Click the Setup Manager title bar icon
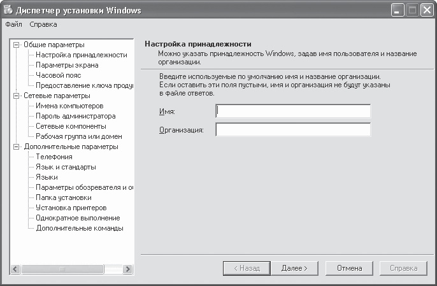The image size is (437, 286). coord(8,11)
